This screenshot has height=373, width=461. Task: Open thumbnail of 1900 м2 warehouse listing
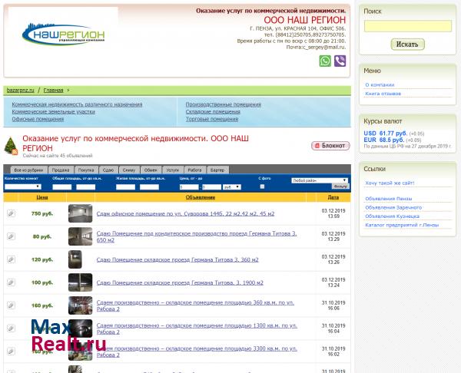click(x=80, y=282)
